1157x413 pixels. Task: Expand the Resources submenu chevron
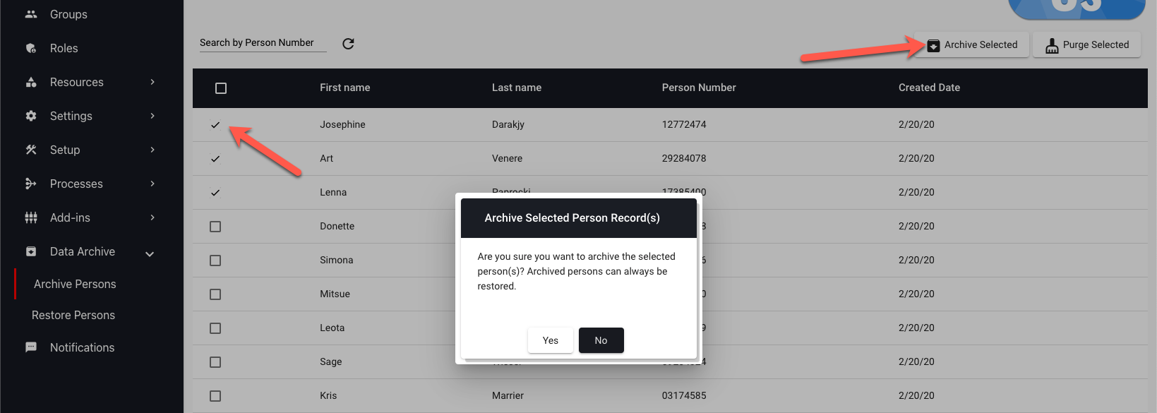coord(152,82)
